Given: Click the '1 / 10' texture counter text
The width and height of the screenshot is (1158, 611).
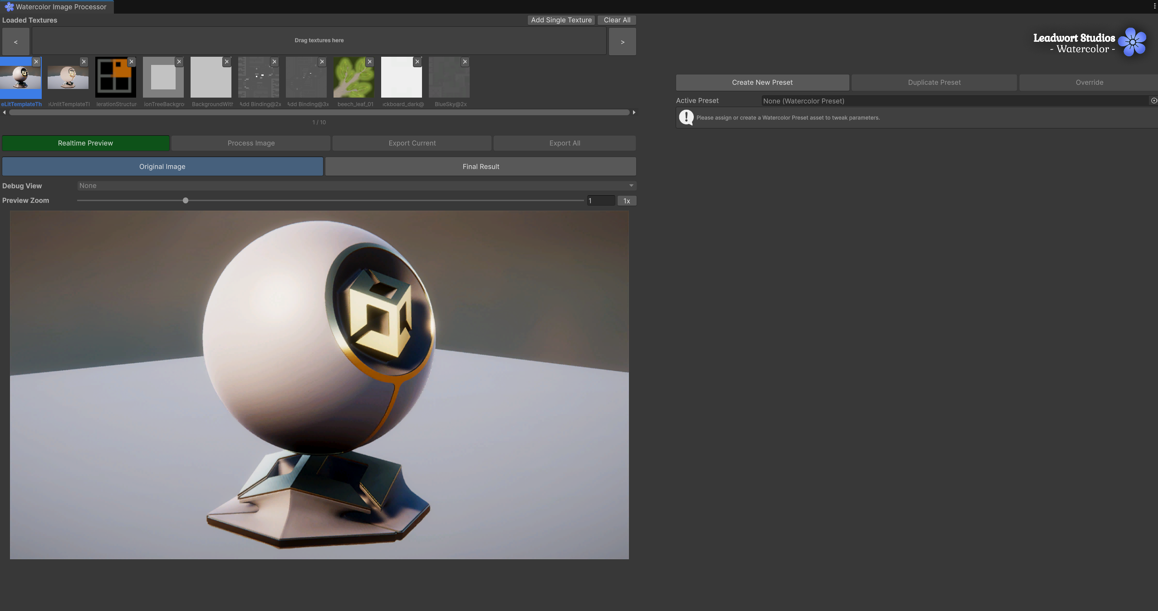Looking at the screenshot, I should [x=319, y=123].
